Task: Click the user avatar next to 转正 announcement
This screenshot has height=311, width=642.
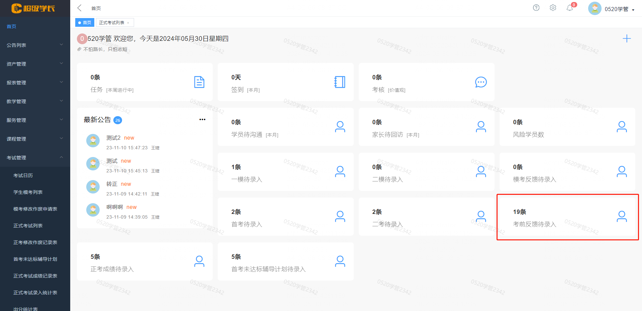Action: [93, 187]
